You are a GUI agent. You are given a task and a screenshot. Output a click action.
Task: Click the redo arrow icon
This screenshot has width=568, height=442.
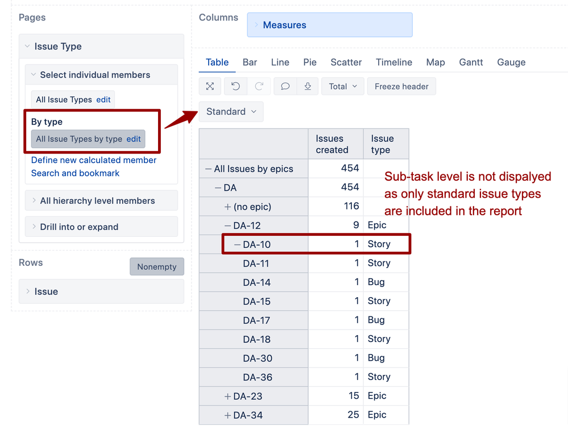(259, 86)
